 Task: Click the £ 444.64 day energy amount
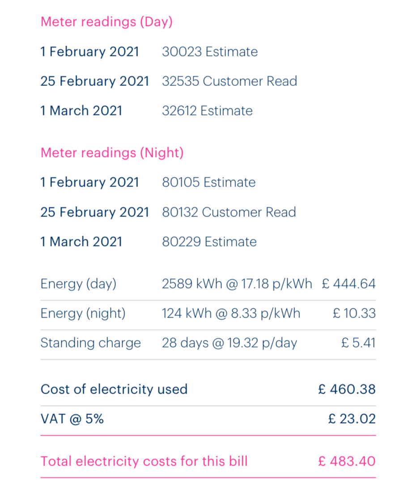tap(349, 284)
